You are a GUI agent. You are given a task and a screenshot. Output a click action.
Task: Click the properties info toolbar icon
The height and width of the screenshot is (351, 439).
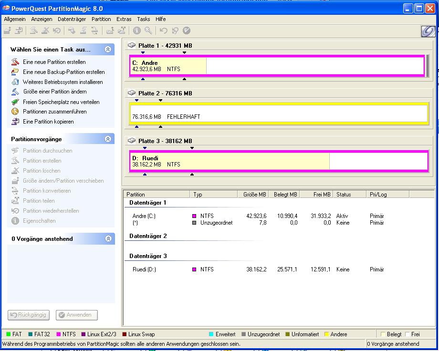pos(136,31)
